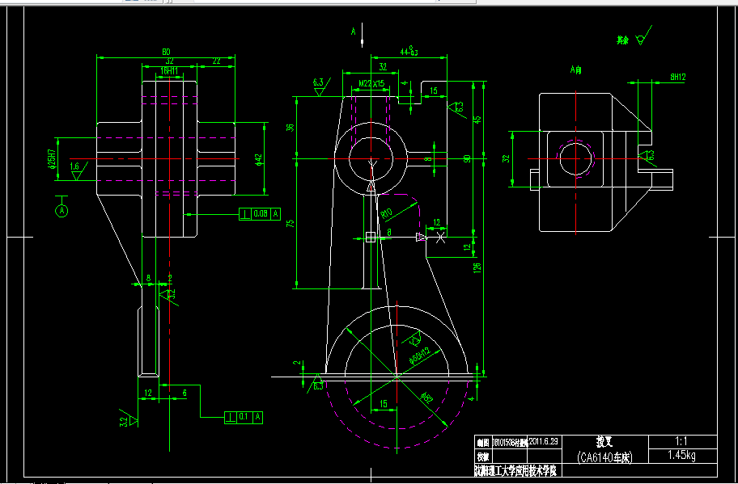Click the 15 dimension beside the top notch
Image resolution: width=738 pixels, height=484 pixels.
tap(434, 90)
